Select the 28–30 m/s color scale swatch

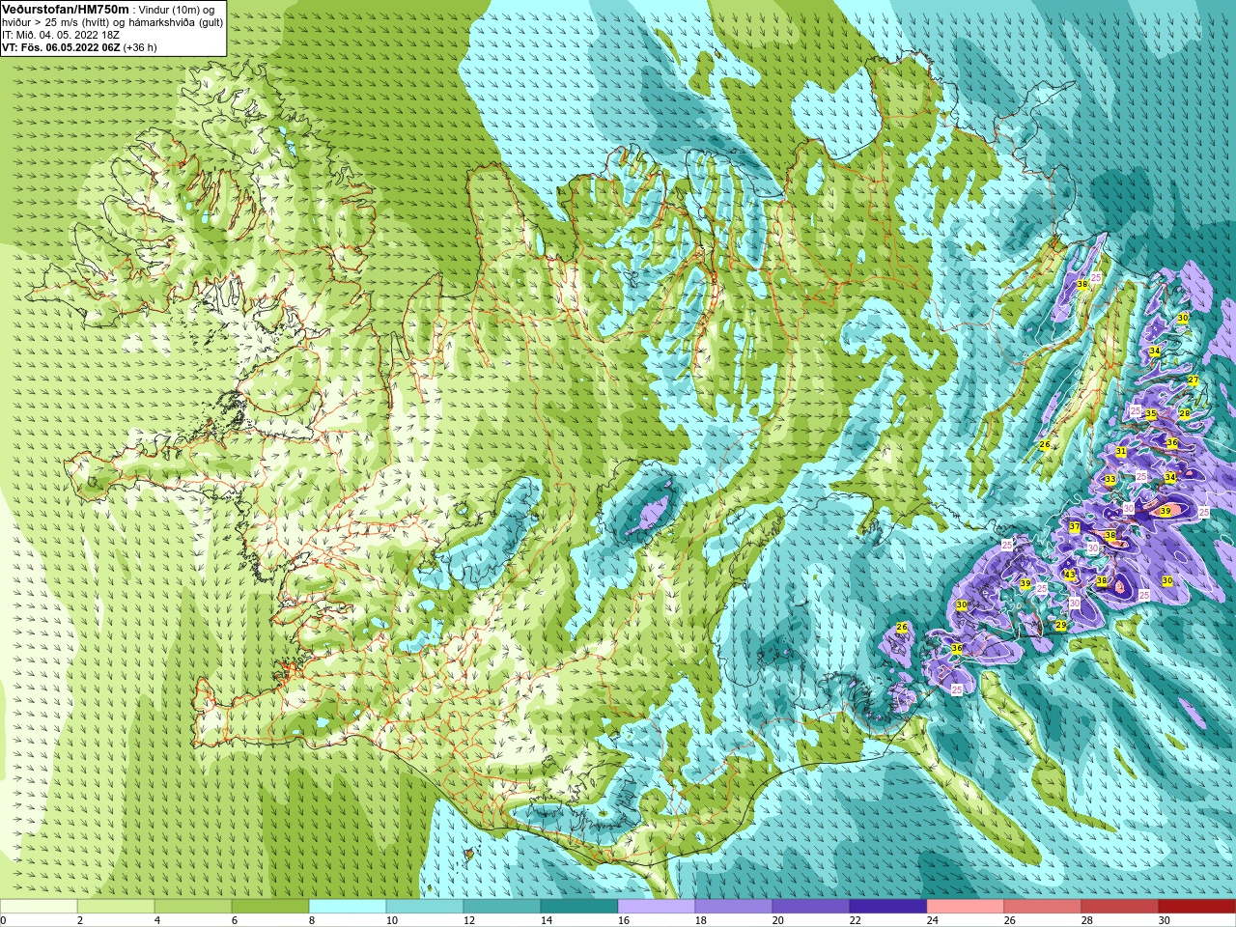(1120, 907)
